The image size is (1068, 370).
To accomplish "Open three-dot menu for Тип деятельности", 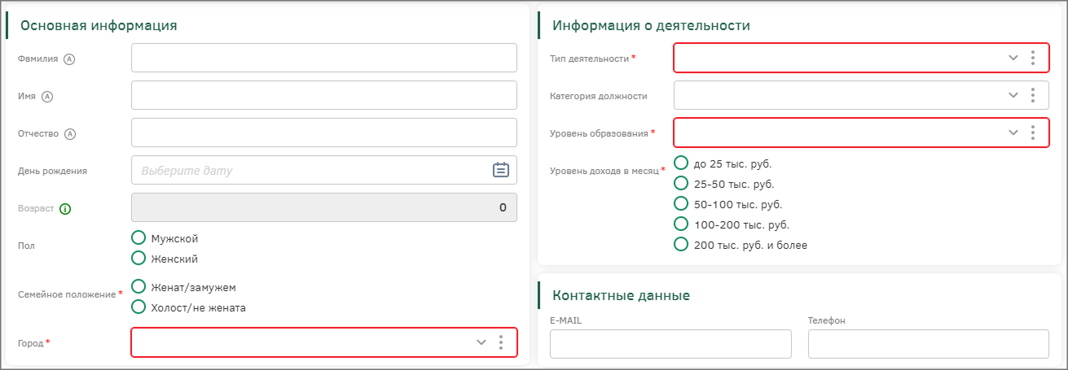I will 1033,58.
